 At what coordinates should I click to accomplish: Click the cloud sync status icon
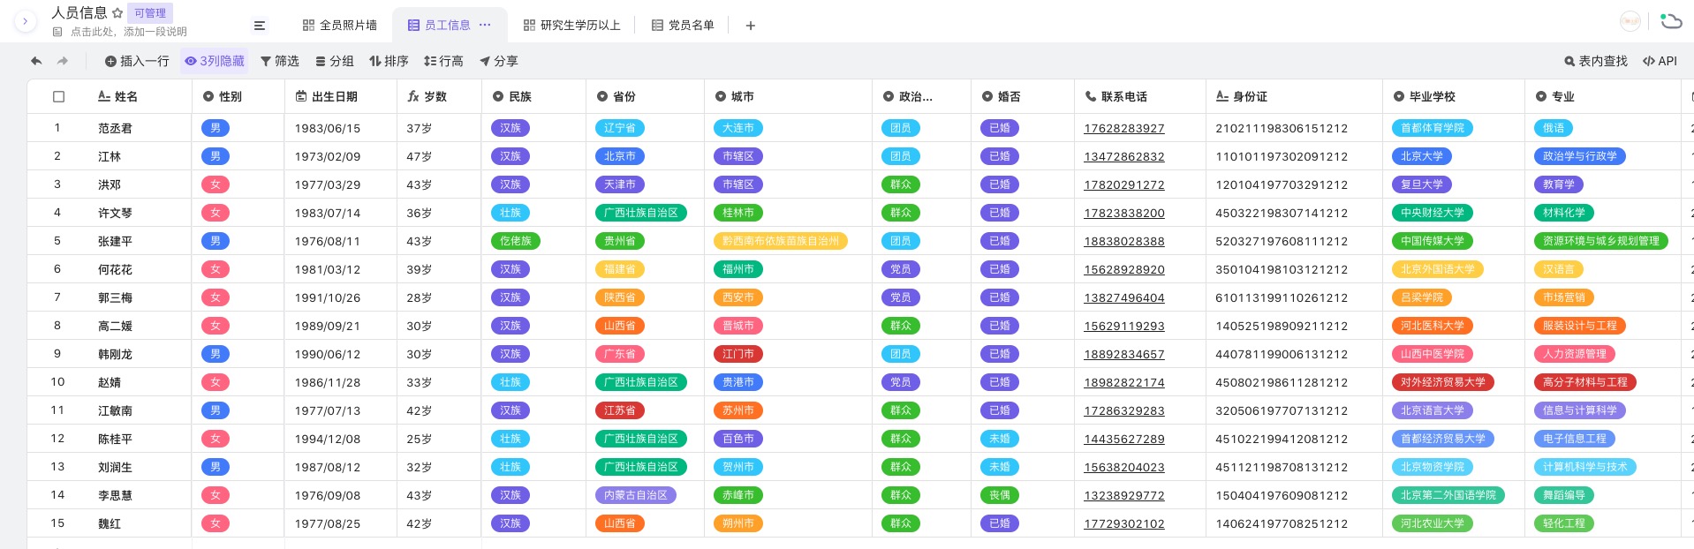pos(1670,21)
